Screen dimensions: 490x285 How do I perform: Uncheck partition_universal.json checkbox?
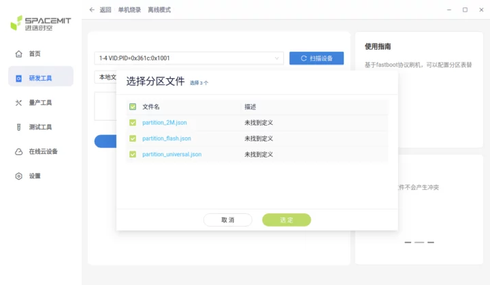click(x=133, y=154)
